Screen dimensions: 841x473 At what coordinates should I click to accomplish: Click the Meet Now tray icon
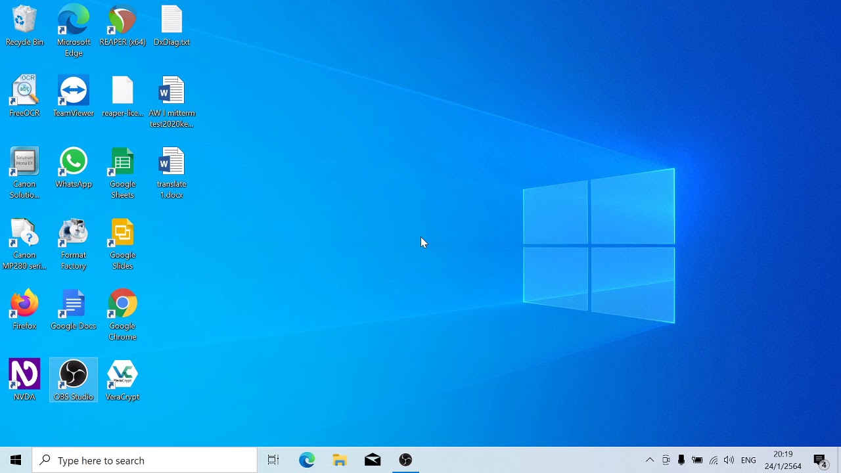(x=666, y=460)
